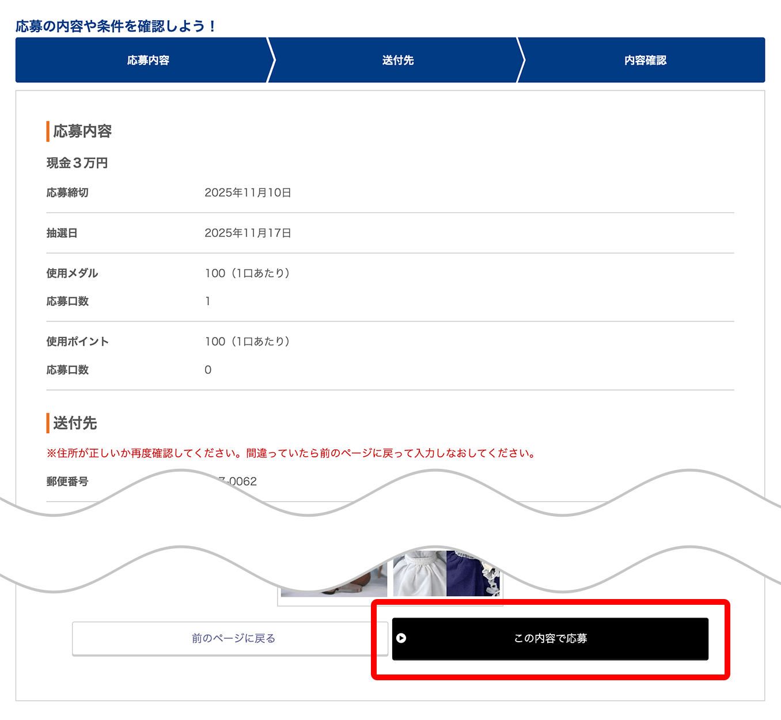The height and width of the screenshot is (720, 781).
Task: Click the red address confirmation warning text
Action: coord(291,453)
